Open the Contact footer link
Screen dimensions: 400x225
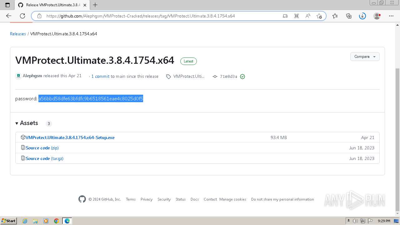click(x=210, y=199)
